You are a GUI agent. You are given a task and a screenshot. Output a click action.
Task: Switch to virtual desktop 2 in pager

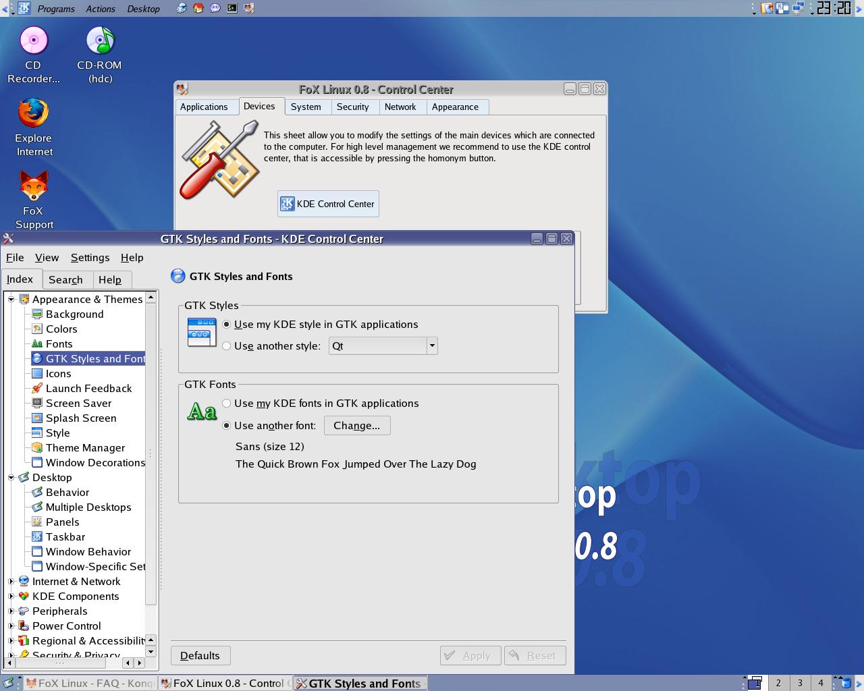pyautogui.click(x=778, y=683)
